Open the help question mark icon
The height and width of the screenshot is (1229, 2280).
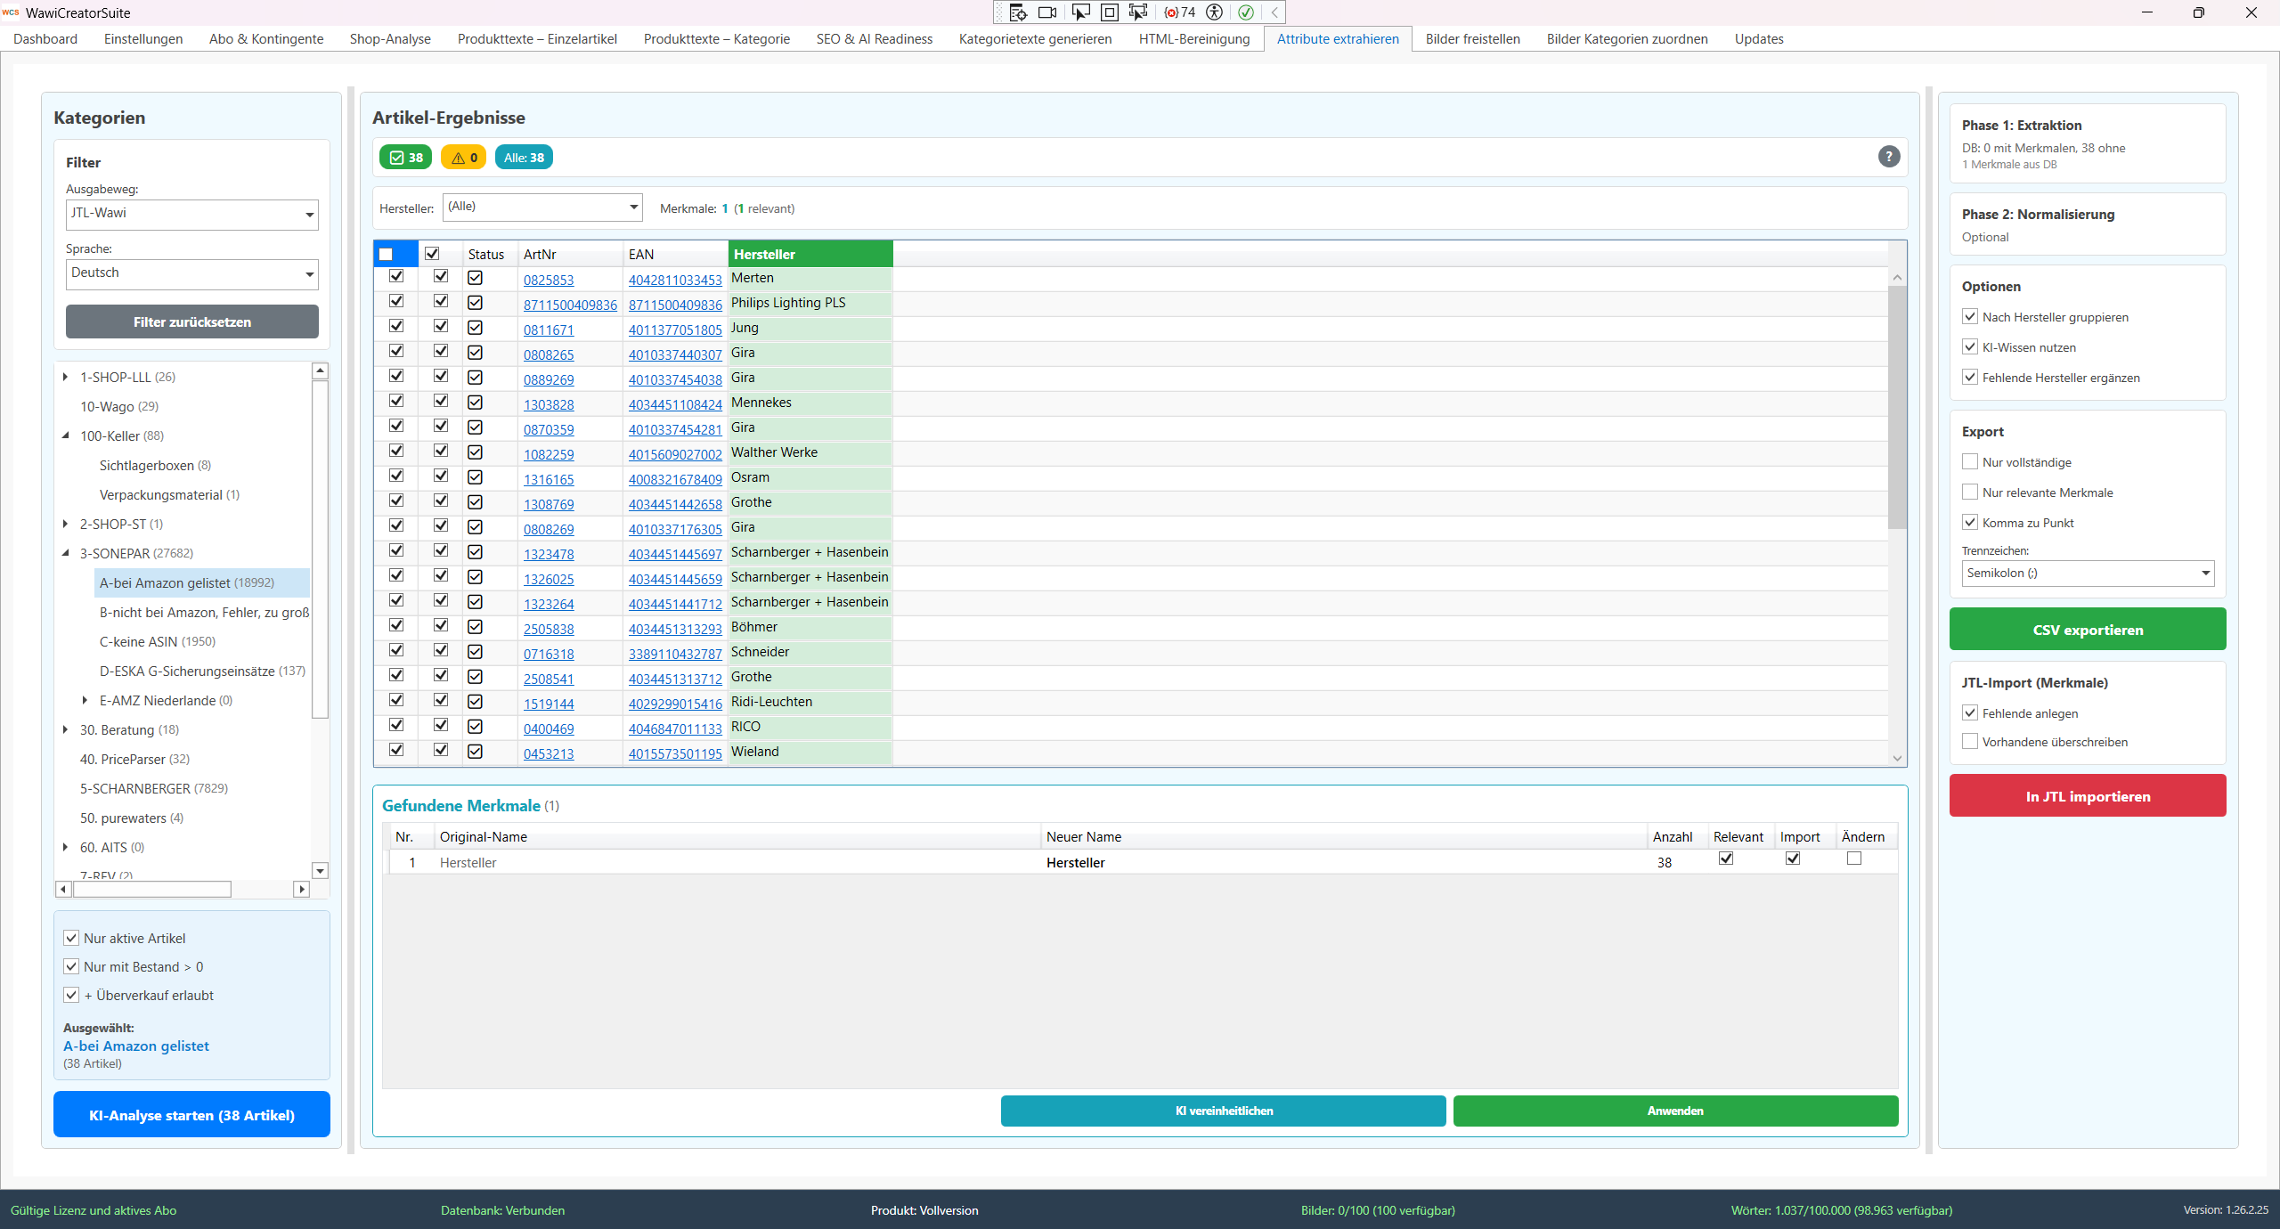1889,157
